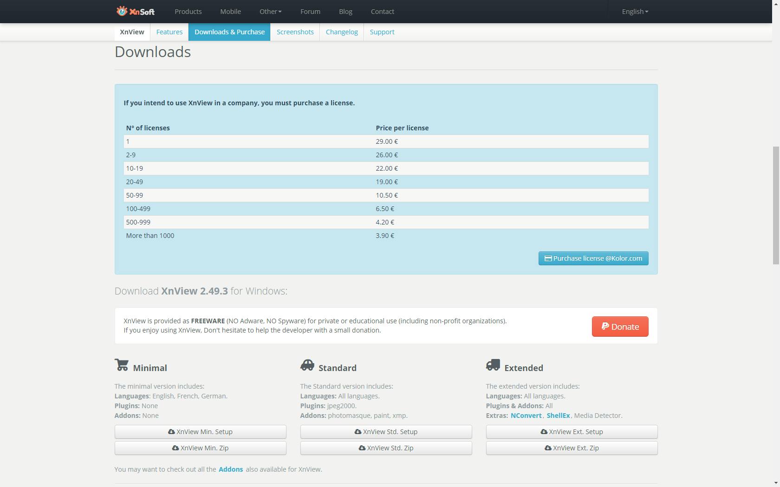Viewport: 780px width, 487px height.
Task: Download XnView Min. Zip
Action: pos(201,448)
